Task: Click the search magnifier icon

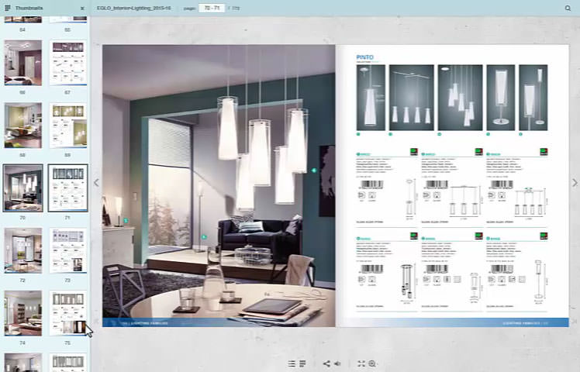Action: (568, 8)
